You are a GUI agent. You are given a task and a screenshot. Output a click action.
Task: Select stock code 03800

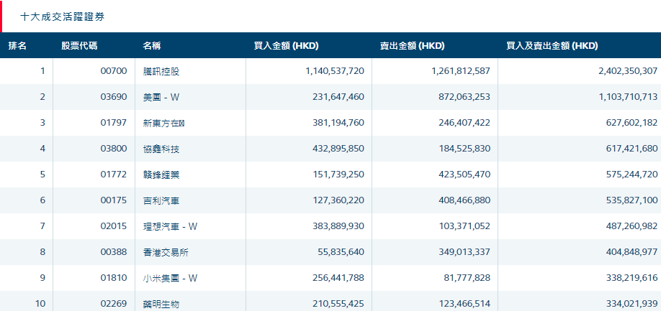[114, 149]
